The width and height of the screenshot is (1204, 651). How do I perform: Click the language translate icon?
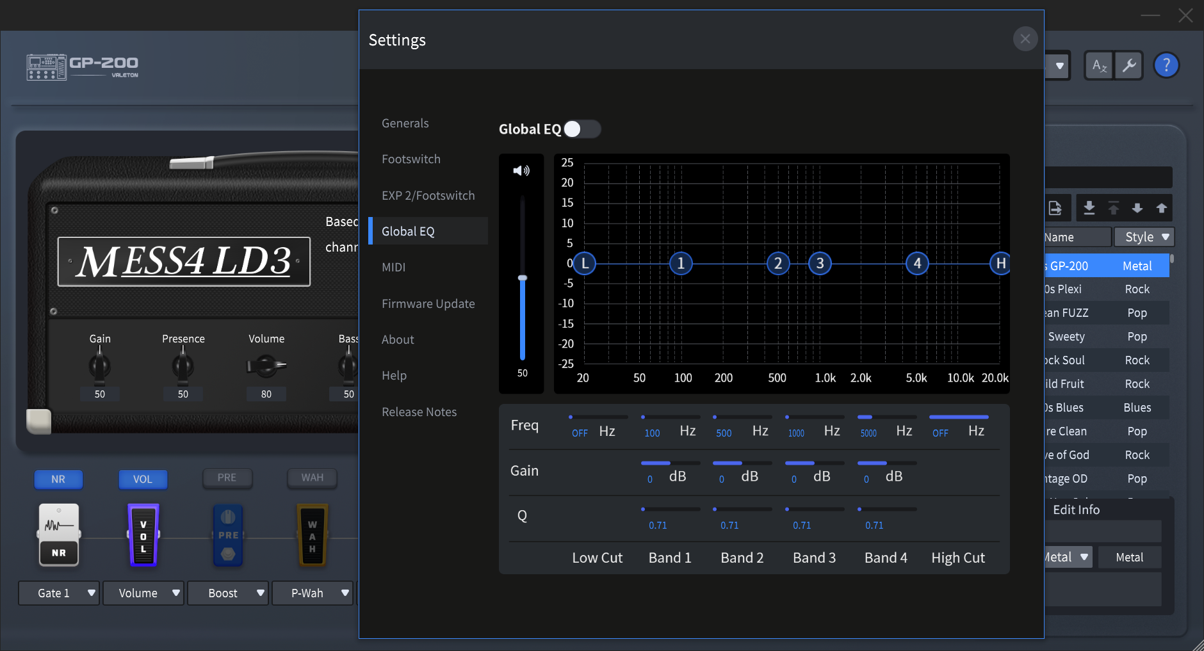click(x=1100, y=65)
